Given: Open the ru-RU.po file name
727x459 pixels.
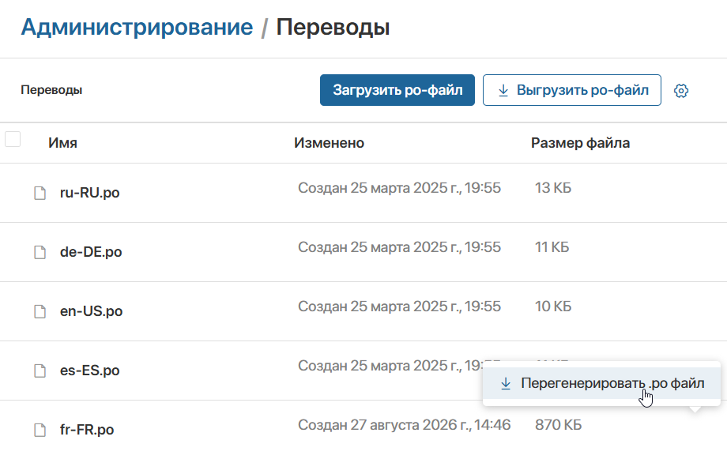Looking at the screenshot, I should coord(89,193).
